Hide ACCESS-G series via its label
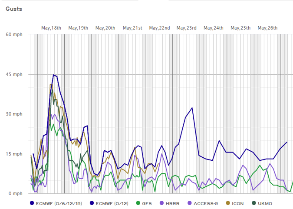The image size is (293, 209). coord(205,203)
